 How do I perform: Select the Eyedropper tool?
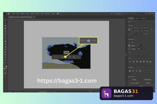[x=5, y=49]
